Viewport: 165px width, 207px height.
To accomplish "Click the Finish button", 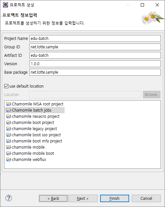I will (115, 199).
